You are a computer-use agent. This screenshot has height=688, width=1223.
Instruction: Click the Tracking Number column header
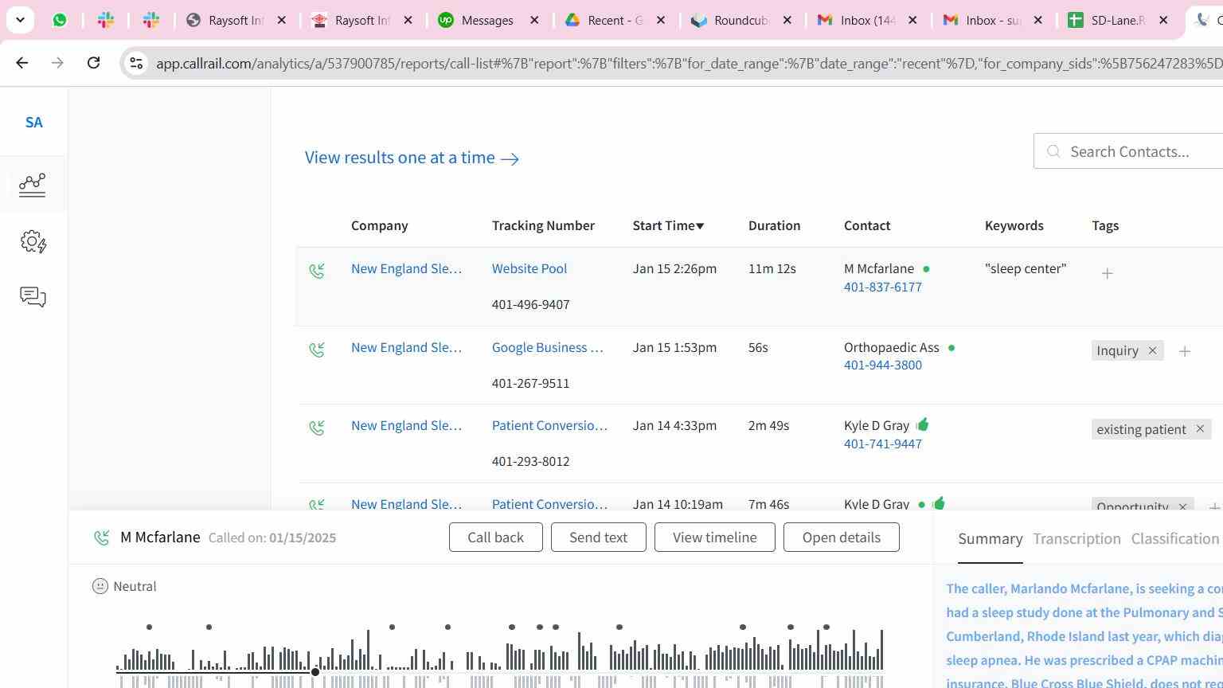pos(543,225)
